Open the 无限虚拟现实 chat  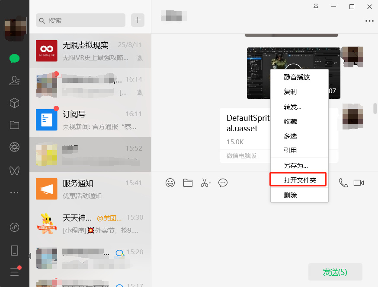click(90, 51)
